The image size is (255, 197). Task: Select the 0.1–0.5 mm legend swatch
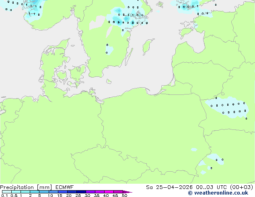pos(7,192)
